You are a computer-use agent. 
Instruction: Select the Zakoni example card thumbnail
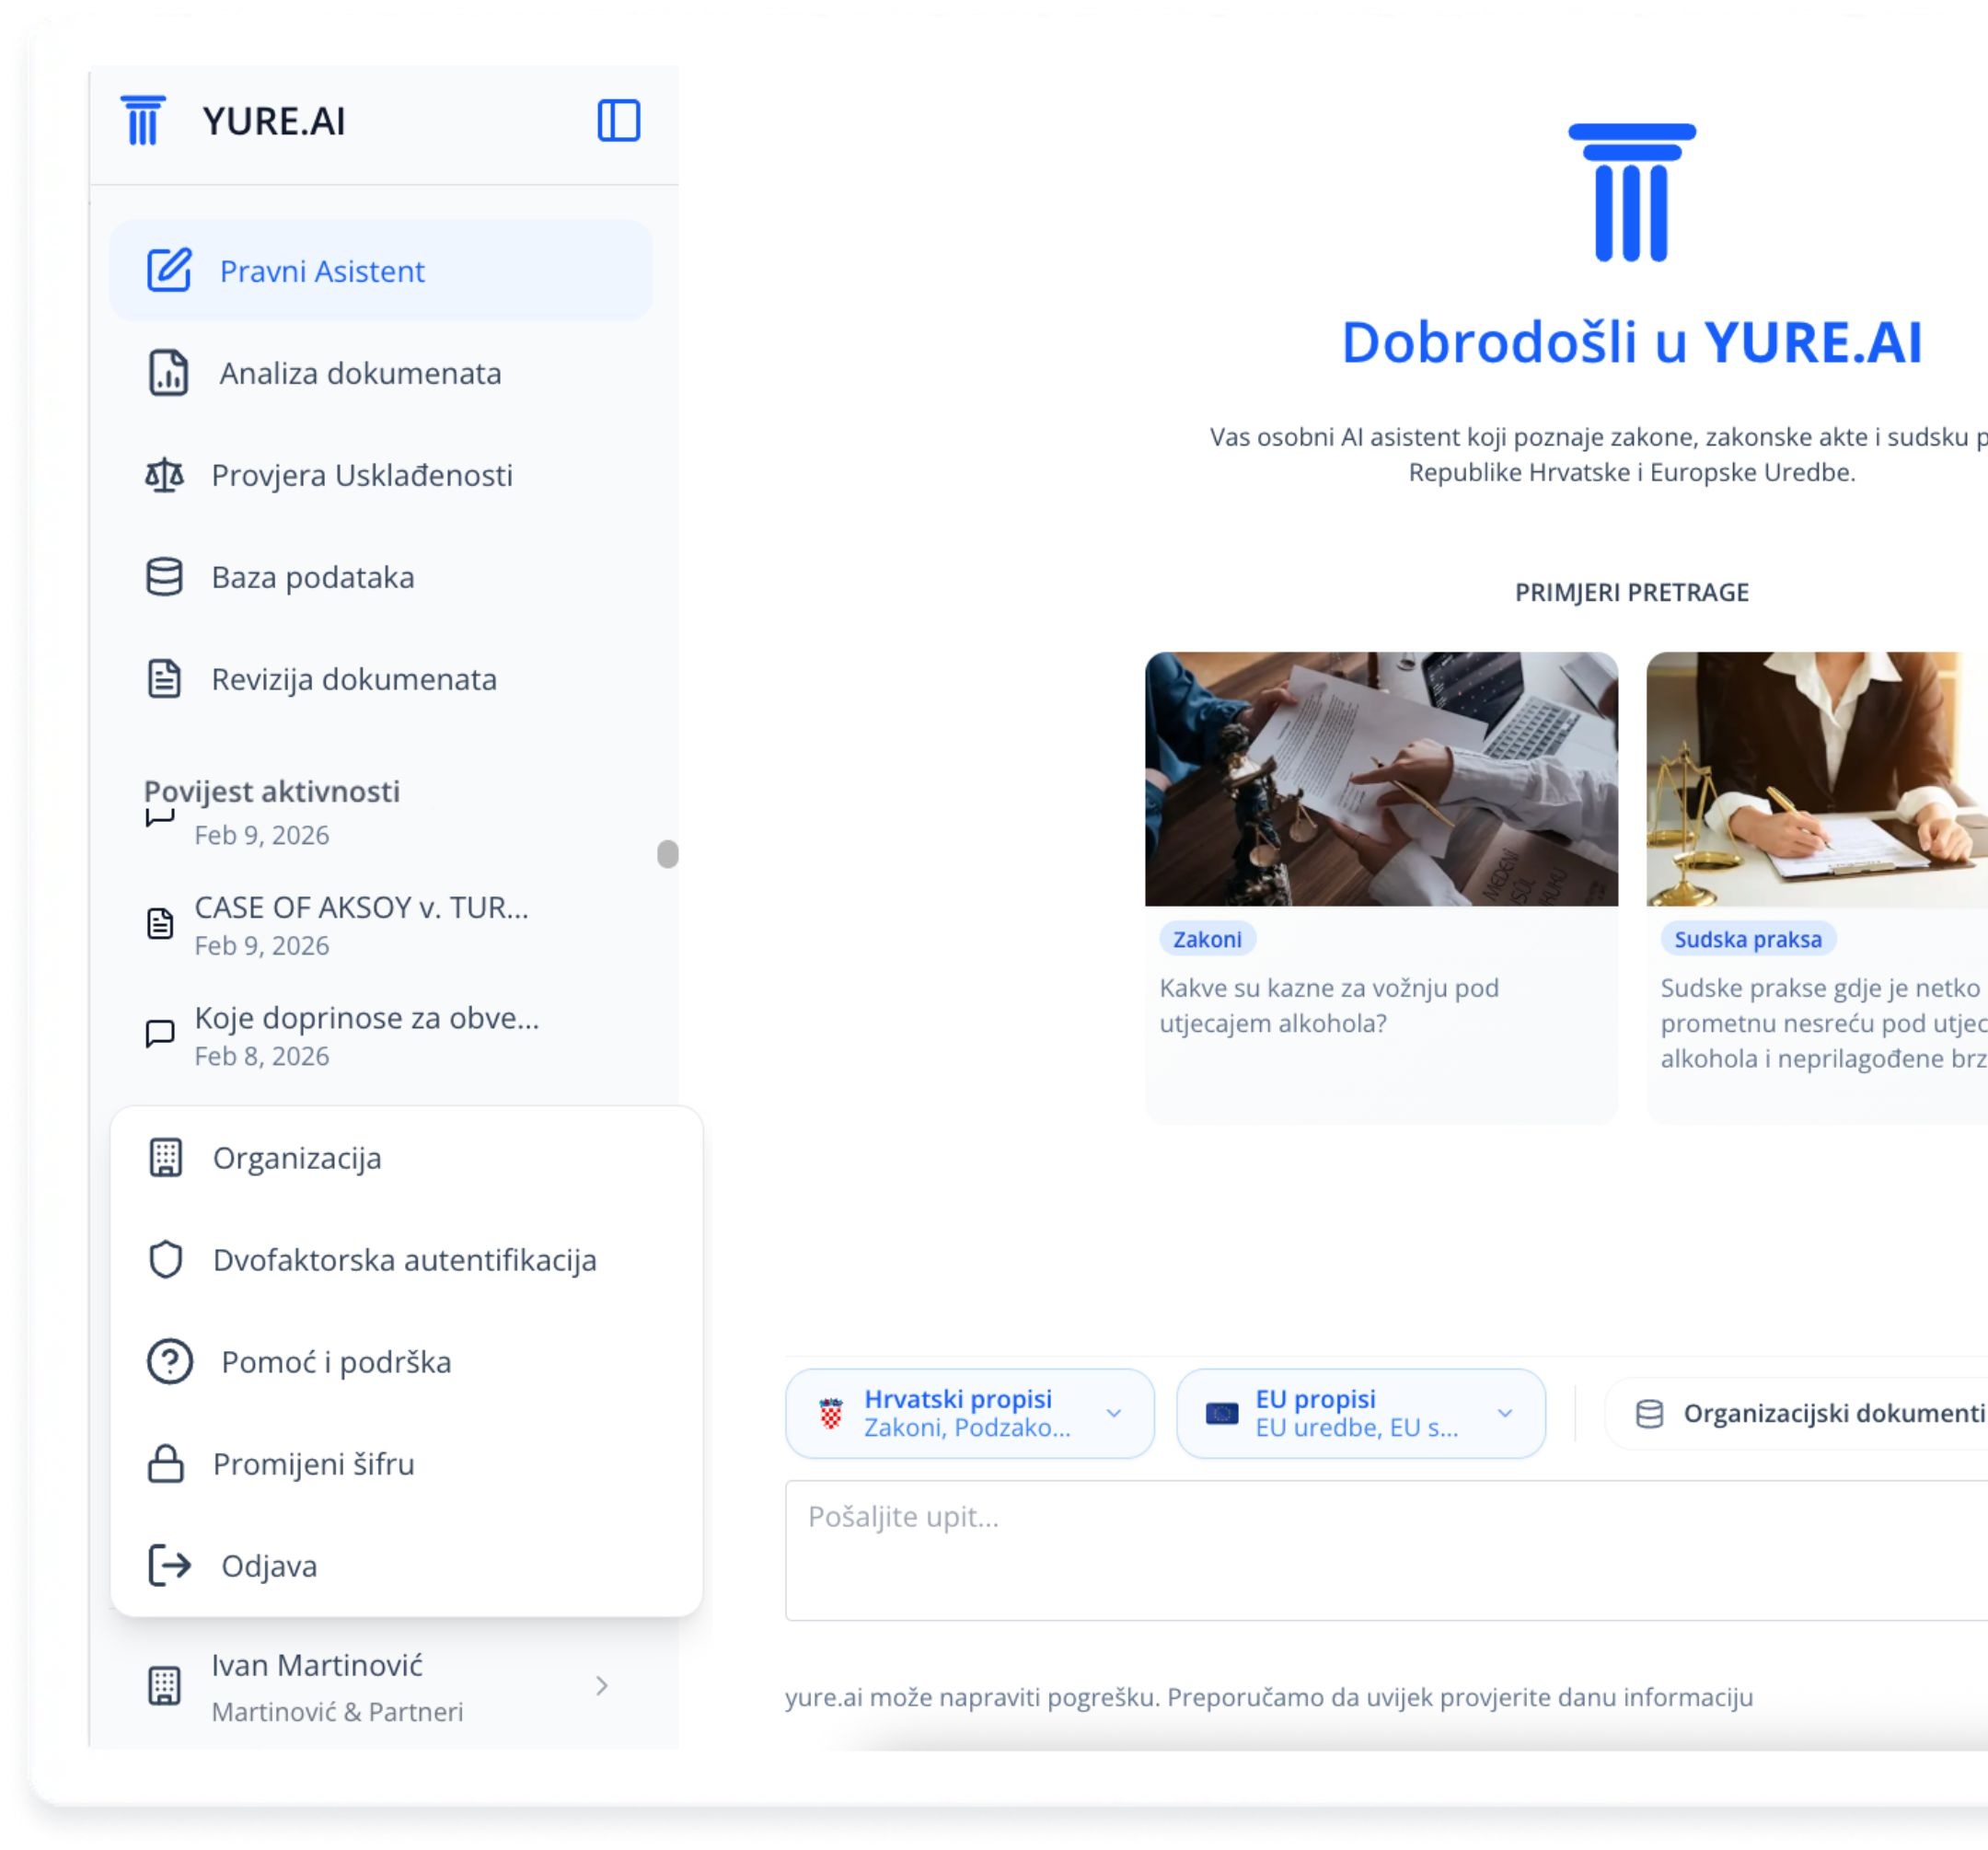point(1381,779)
